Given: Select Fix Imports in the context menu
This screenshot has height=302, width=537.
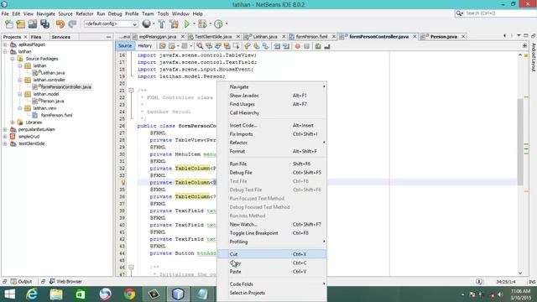Looking at the screenshot, I should click(272, 134).
